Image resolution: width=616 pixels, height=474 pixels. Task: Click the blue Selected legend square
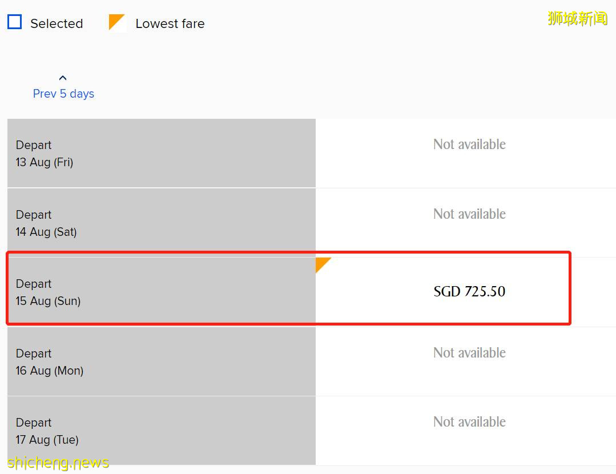14,22
